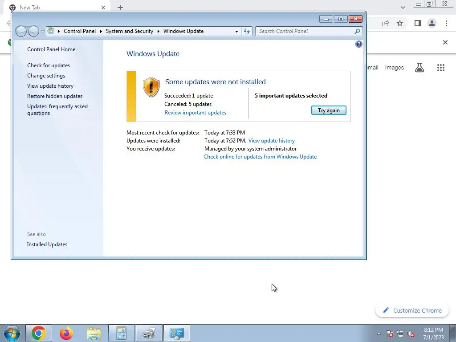Open Chrome tab search chevron

coord(403,7)
